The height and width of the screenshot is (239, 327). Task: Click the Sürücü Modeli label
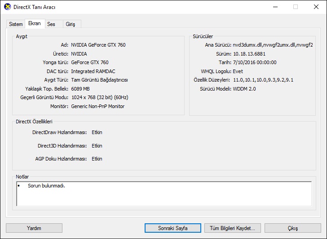point(216,89)
